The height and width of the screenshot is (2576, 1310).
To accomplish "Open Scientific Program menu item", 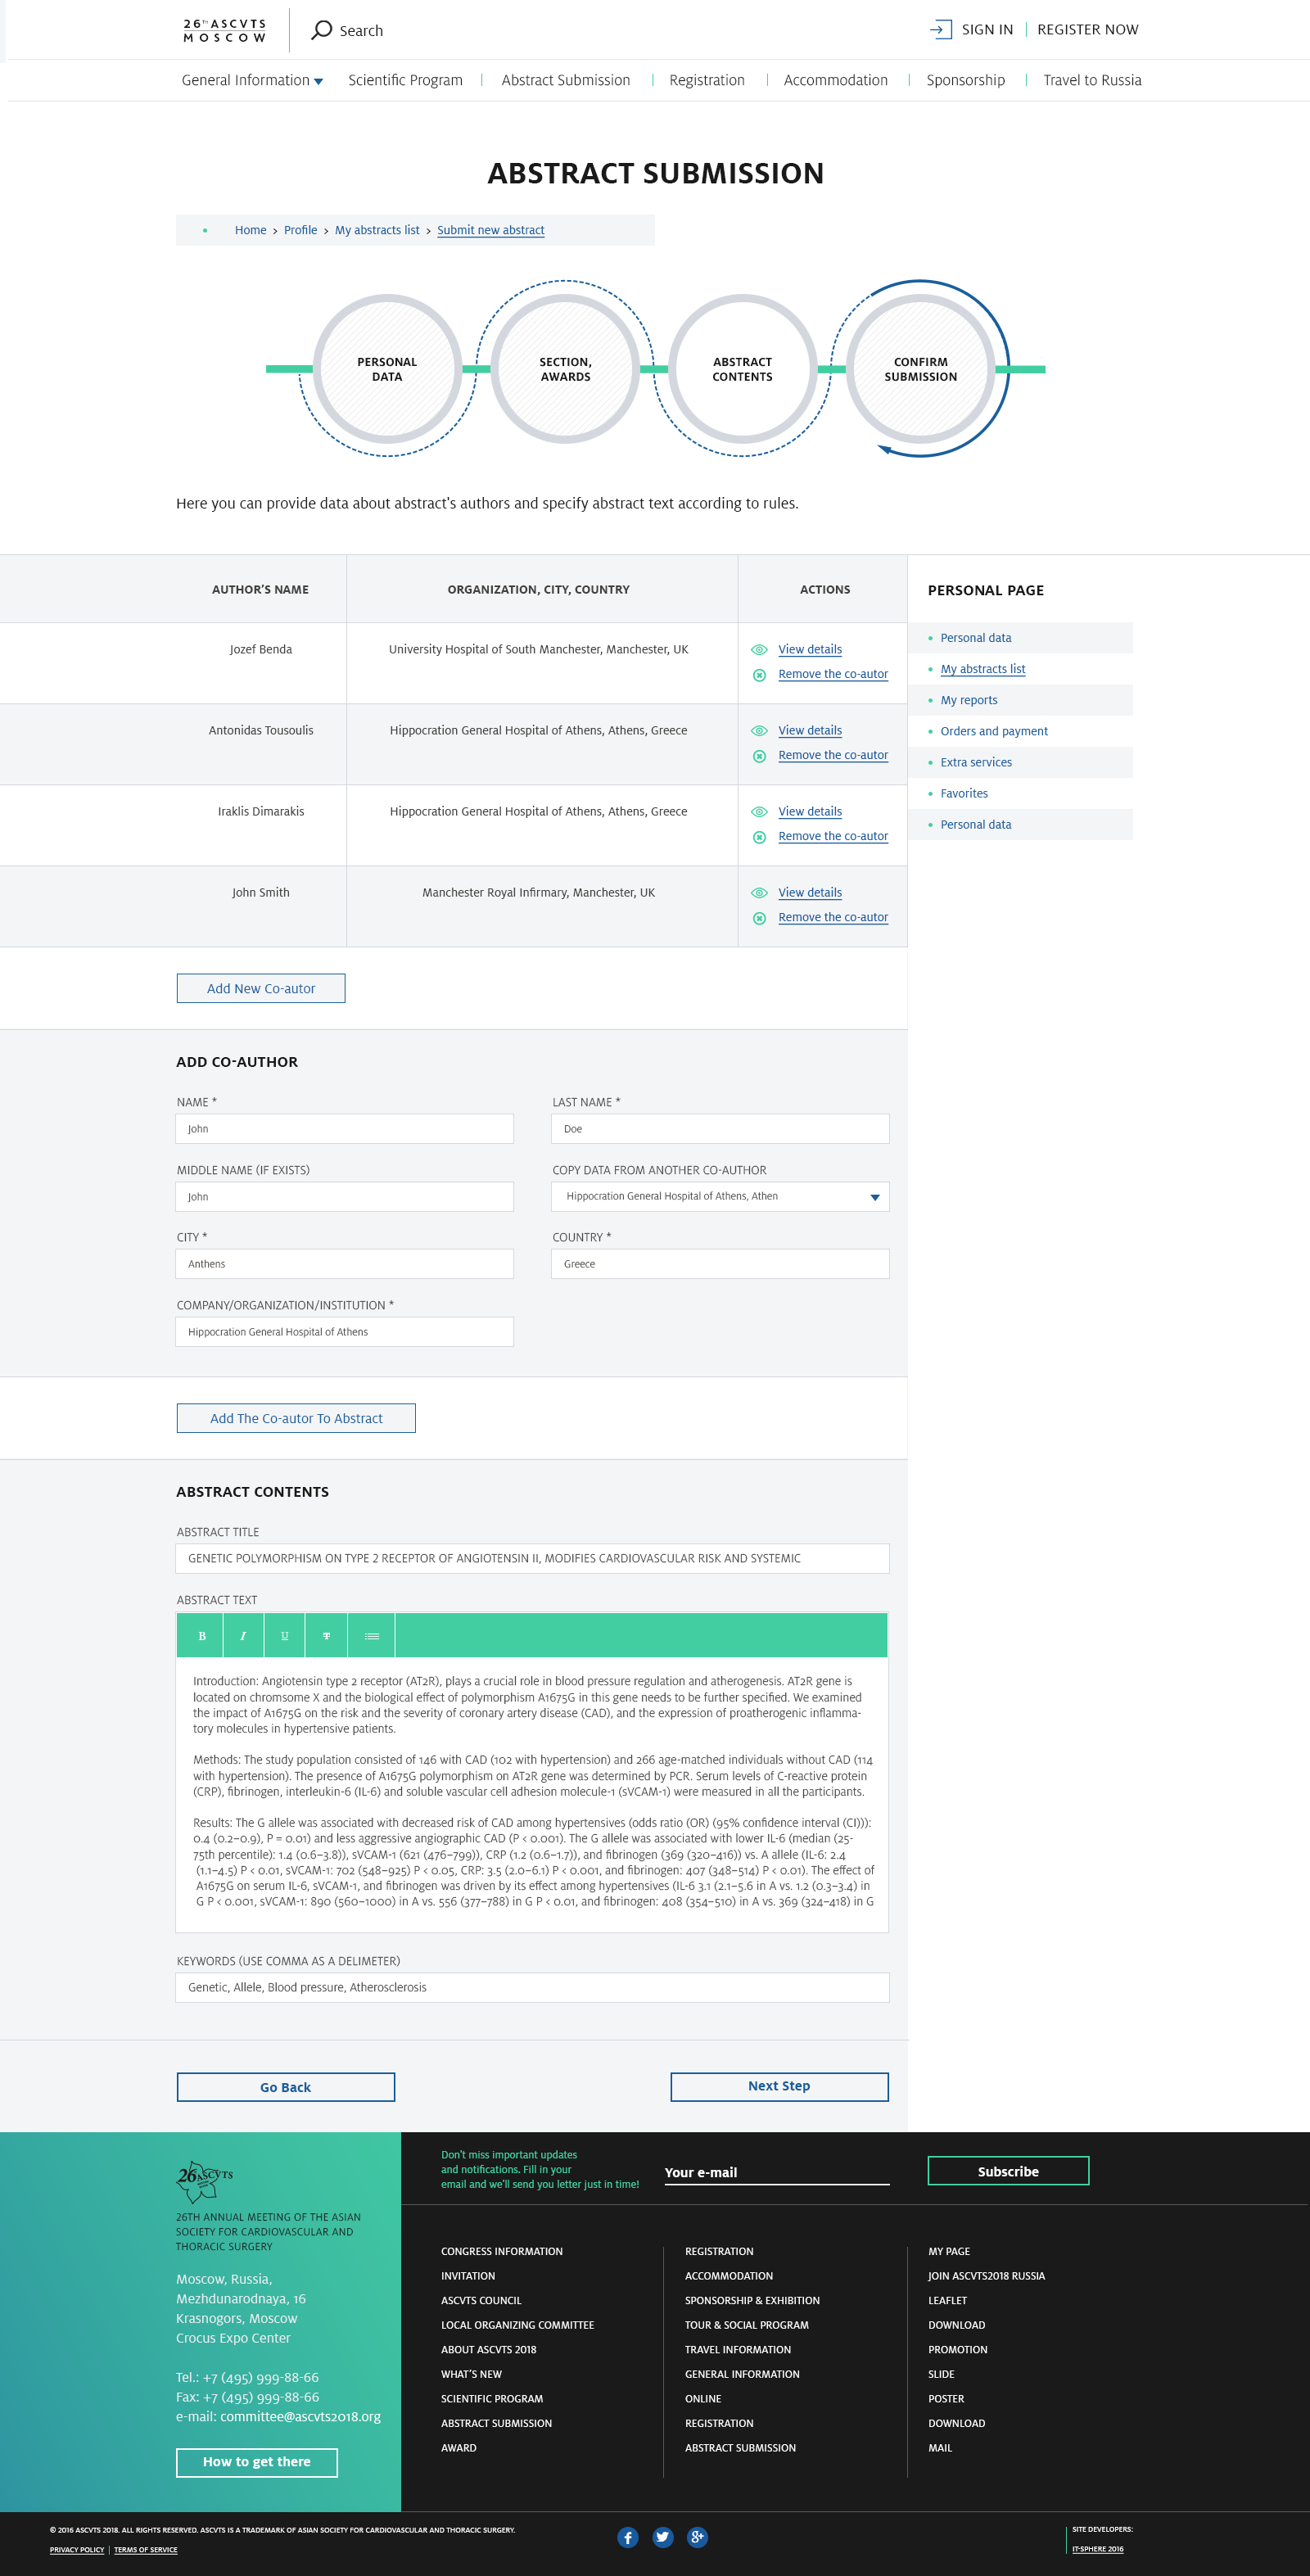I will [405, 80].
